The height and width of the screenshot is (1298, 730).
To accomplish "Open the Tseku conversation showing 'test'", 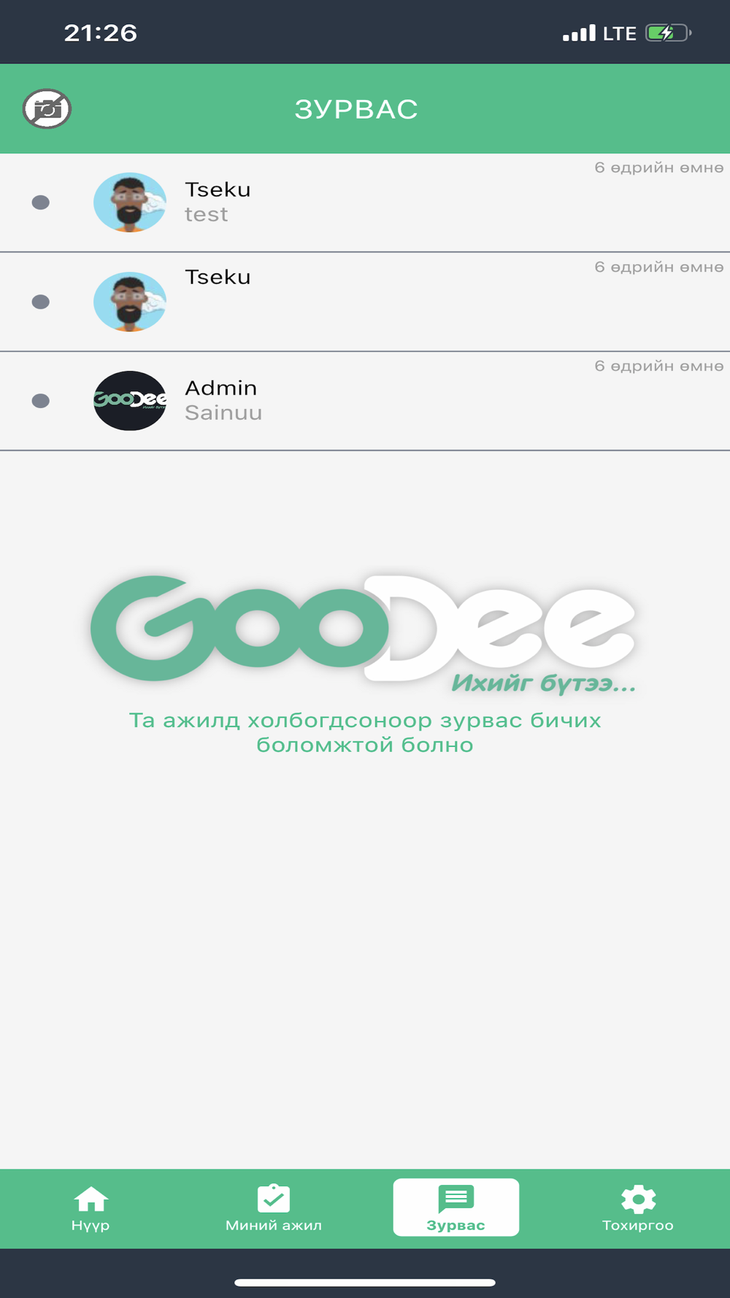I will [365, 202].
